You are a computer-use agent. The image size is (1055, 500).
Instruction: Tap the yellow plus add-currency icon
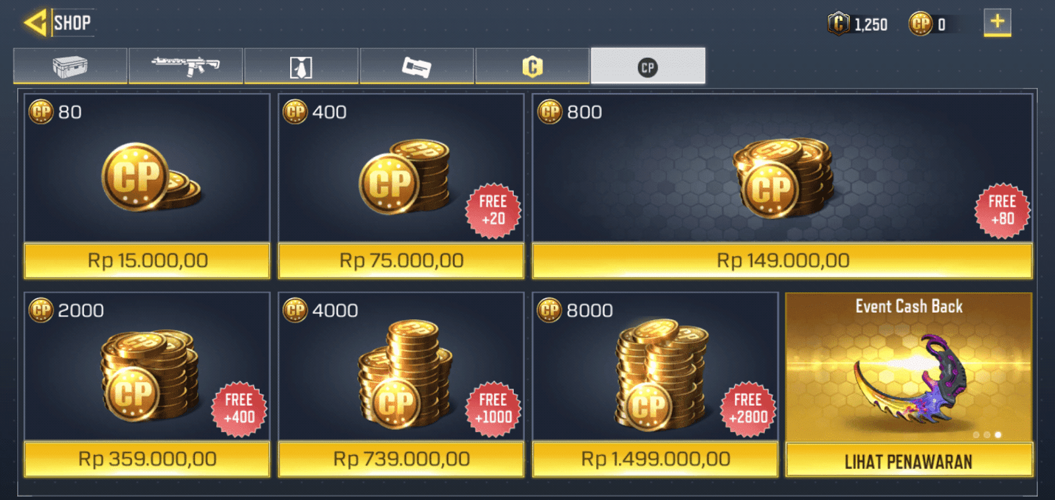(x=997, y=22)
